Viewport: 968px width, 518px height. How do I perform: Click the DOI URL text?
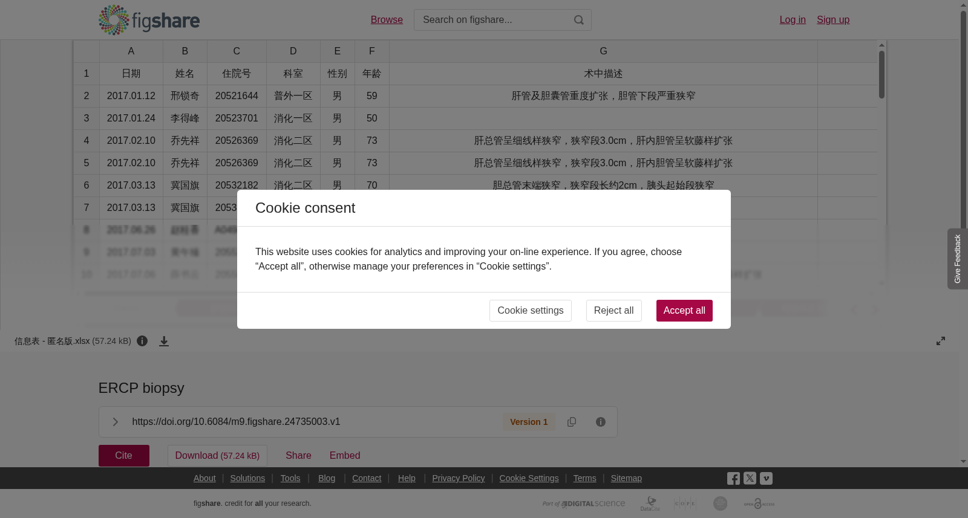236,422
